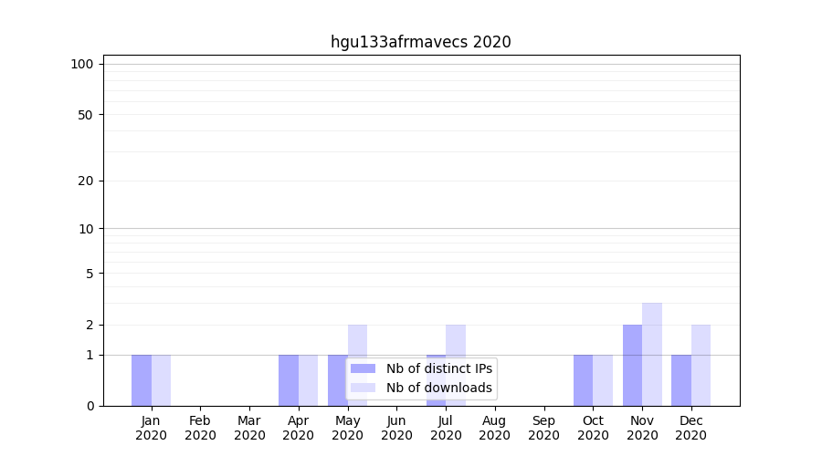Click the January distinct IPs bar
The width and height of the screenshot is (822, 456).
[x=142, y=380]
